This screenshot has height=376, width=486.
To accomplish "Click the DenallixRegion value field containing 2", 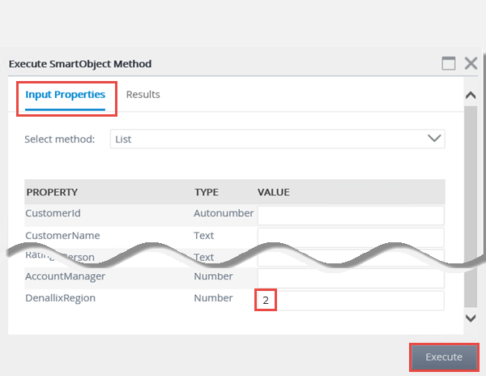I will click(x=351, y=301).
